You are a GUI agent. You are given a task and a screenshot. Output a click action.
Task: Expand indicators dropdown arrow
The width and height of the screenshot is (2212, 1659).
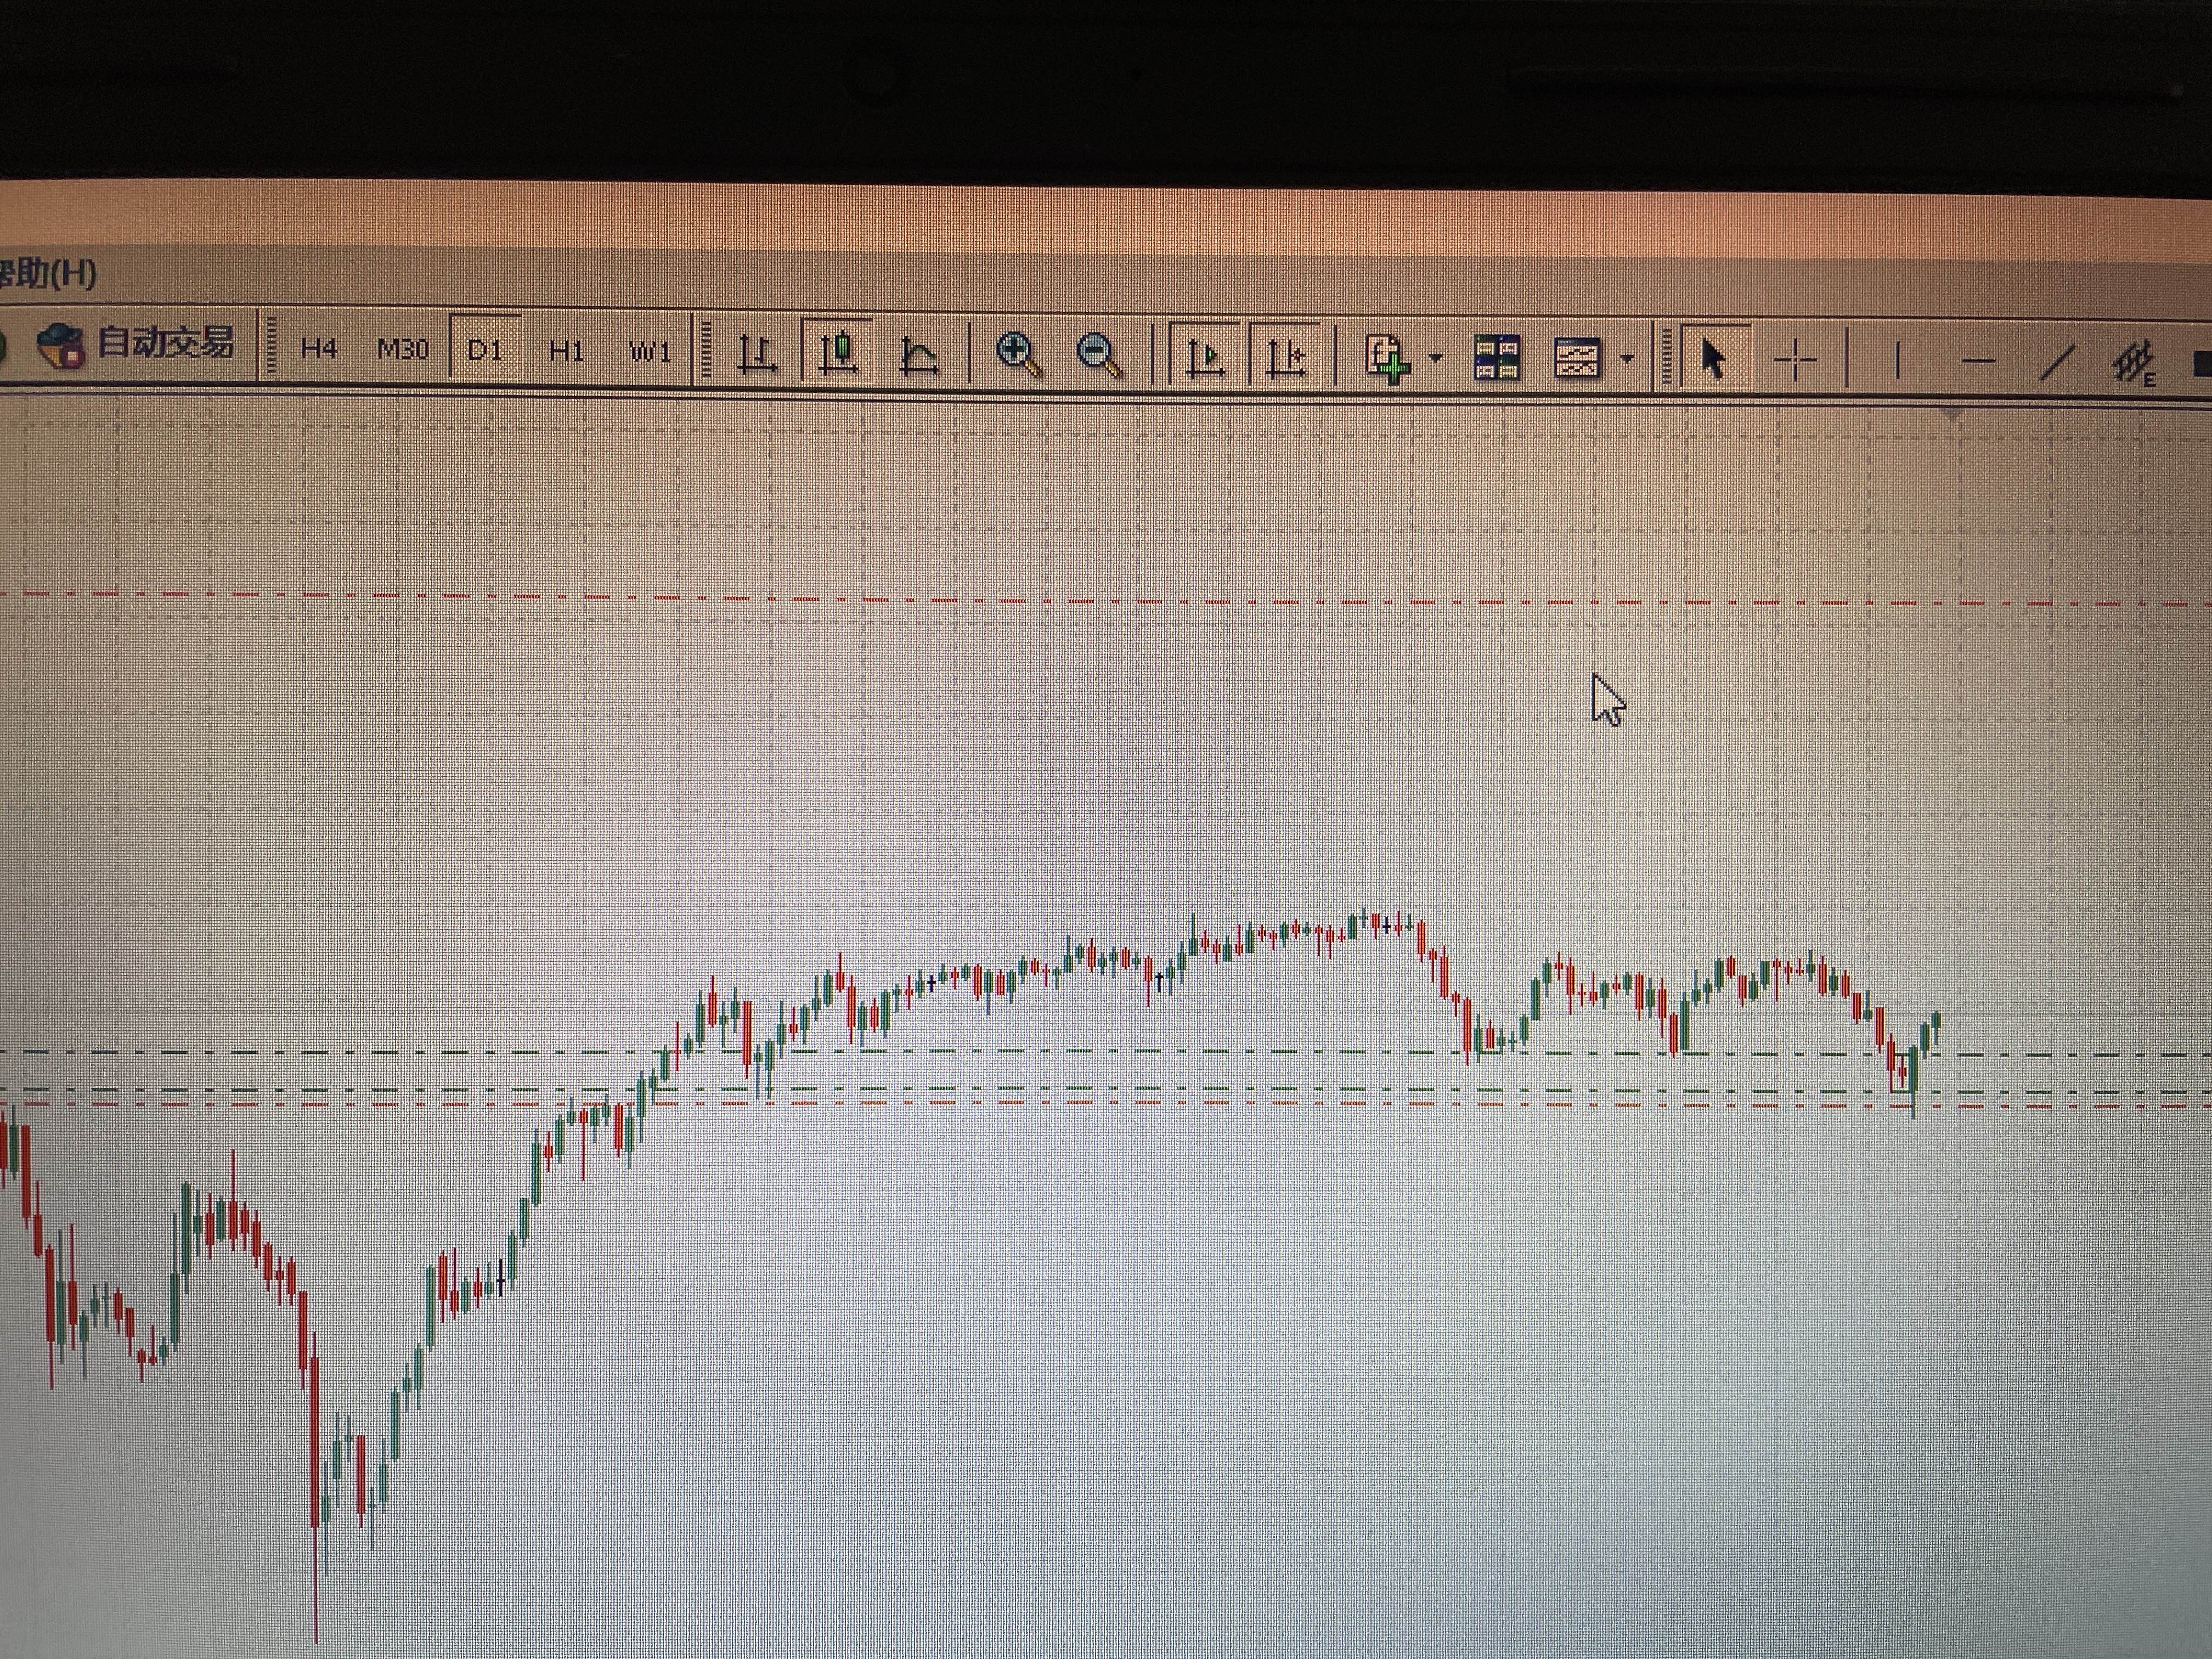tap(1436, 358)
